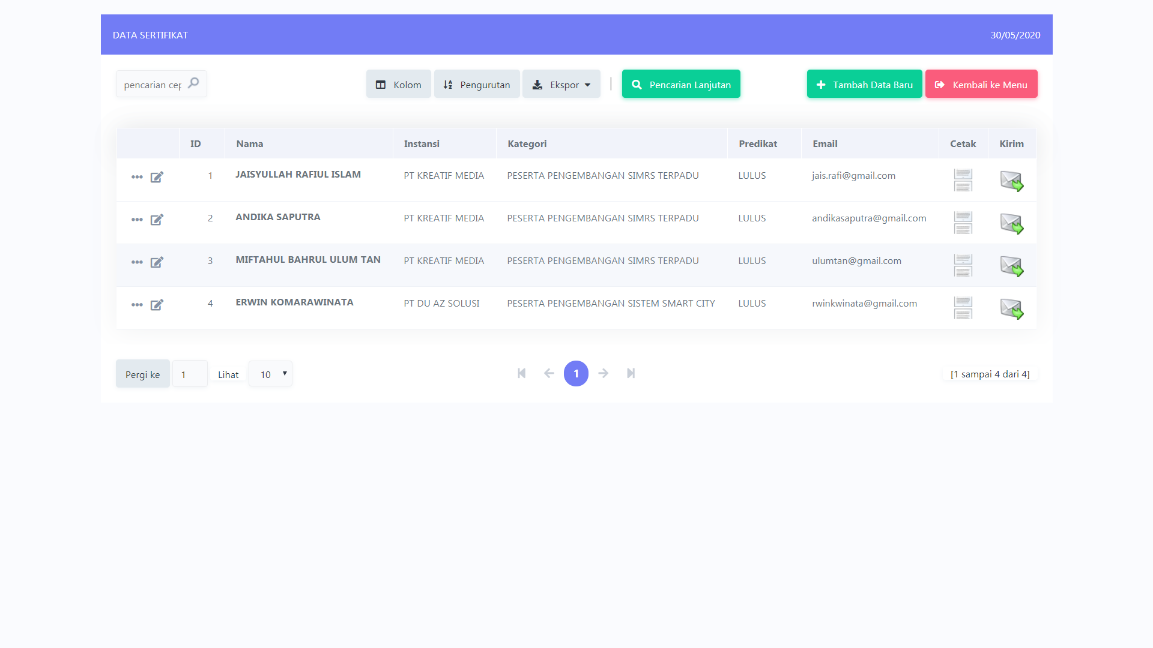Open the Ekspor dropdown
The image size is (1153, 648).
point(561,85)
